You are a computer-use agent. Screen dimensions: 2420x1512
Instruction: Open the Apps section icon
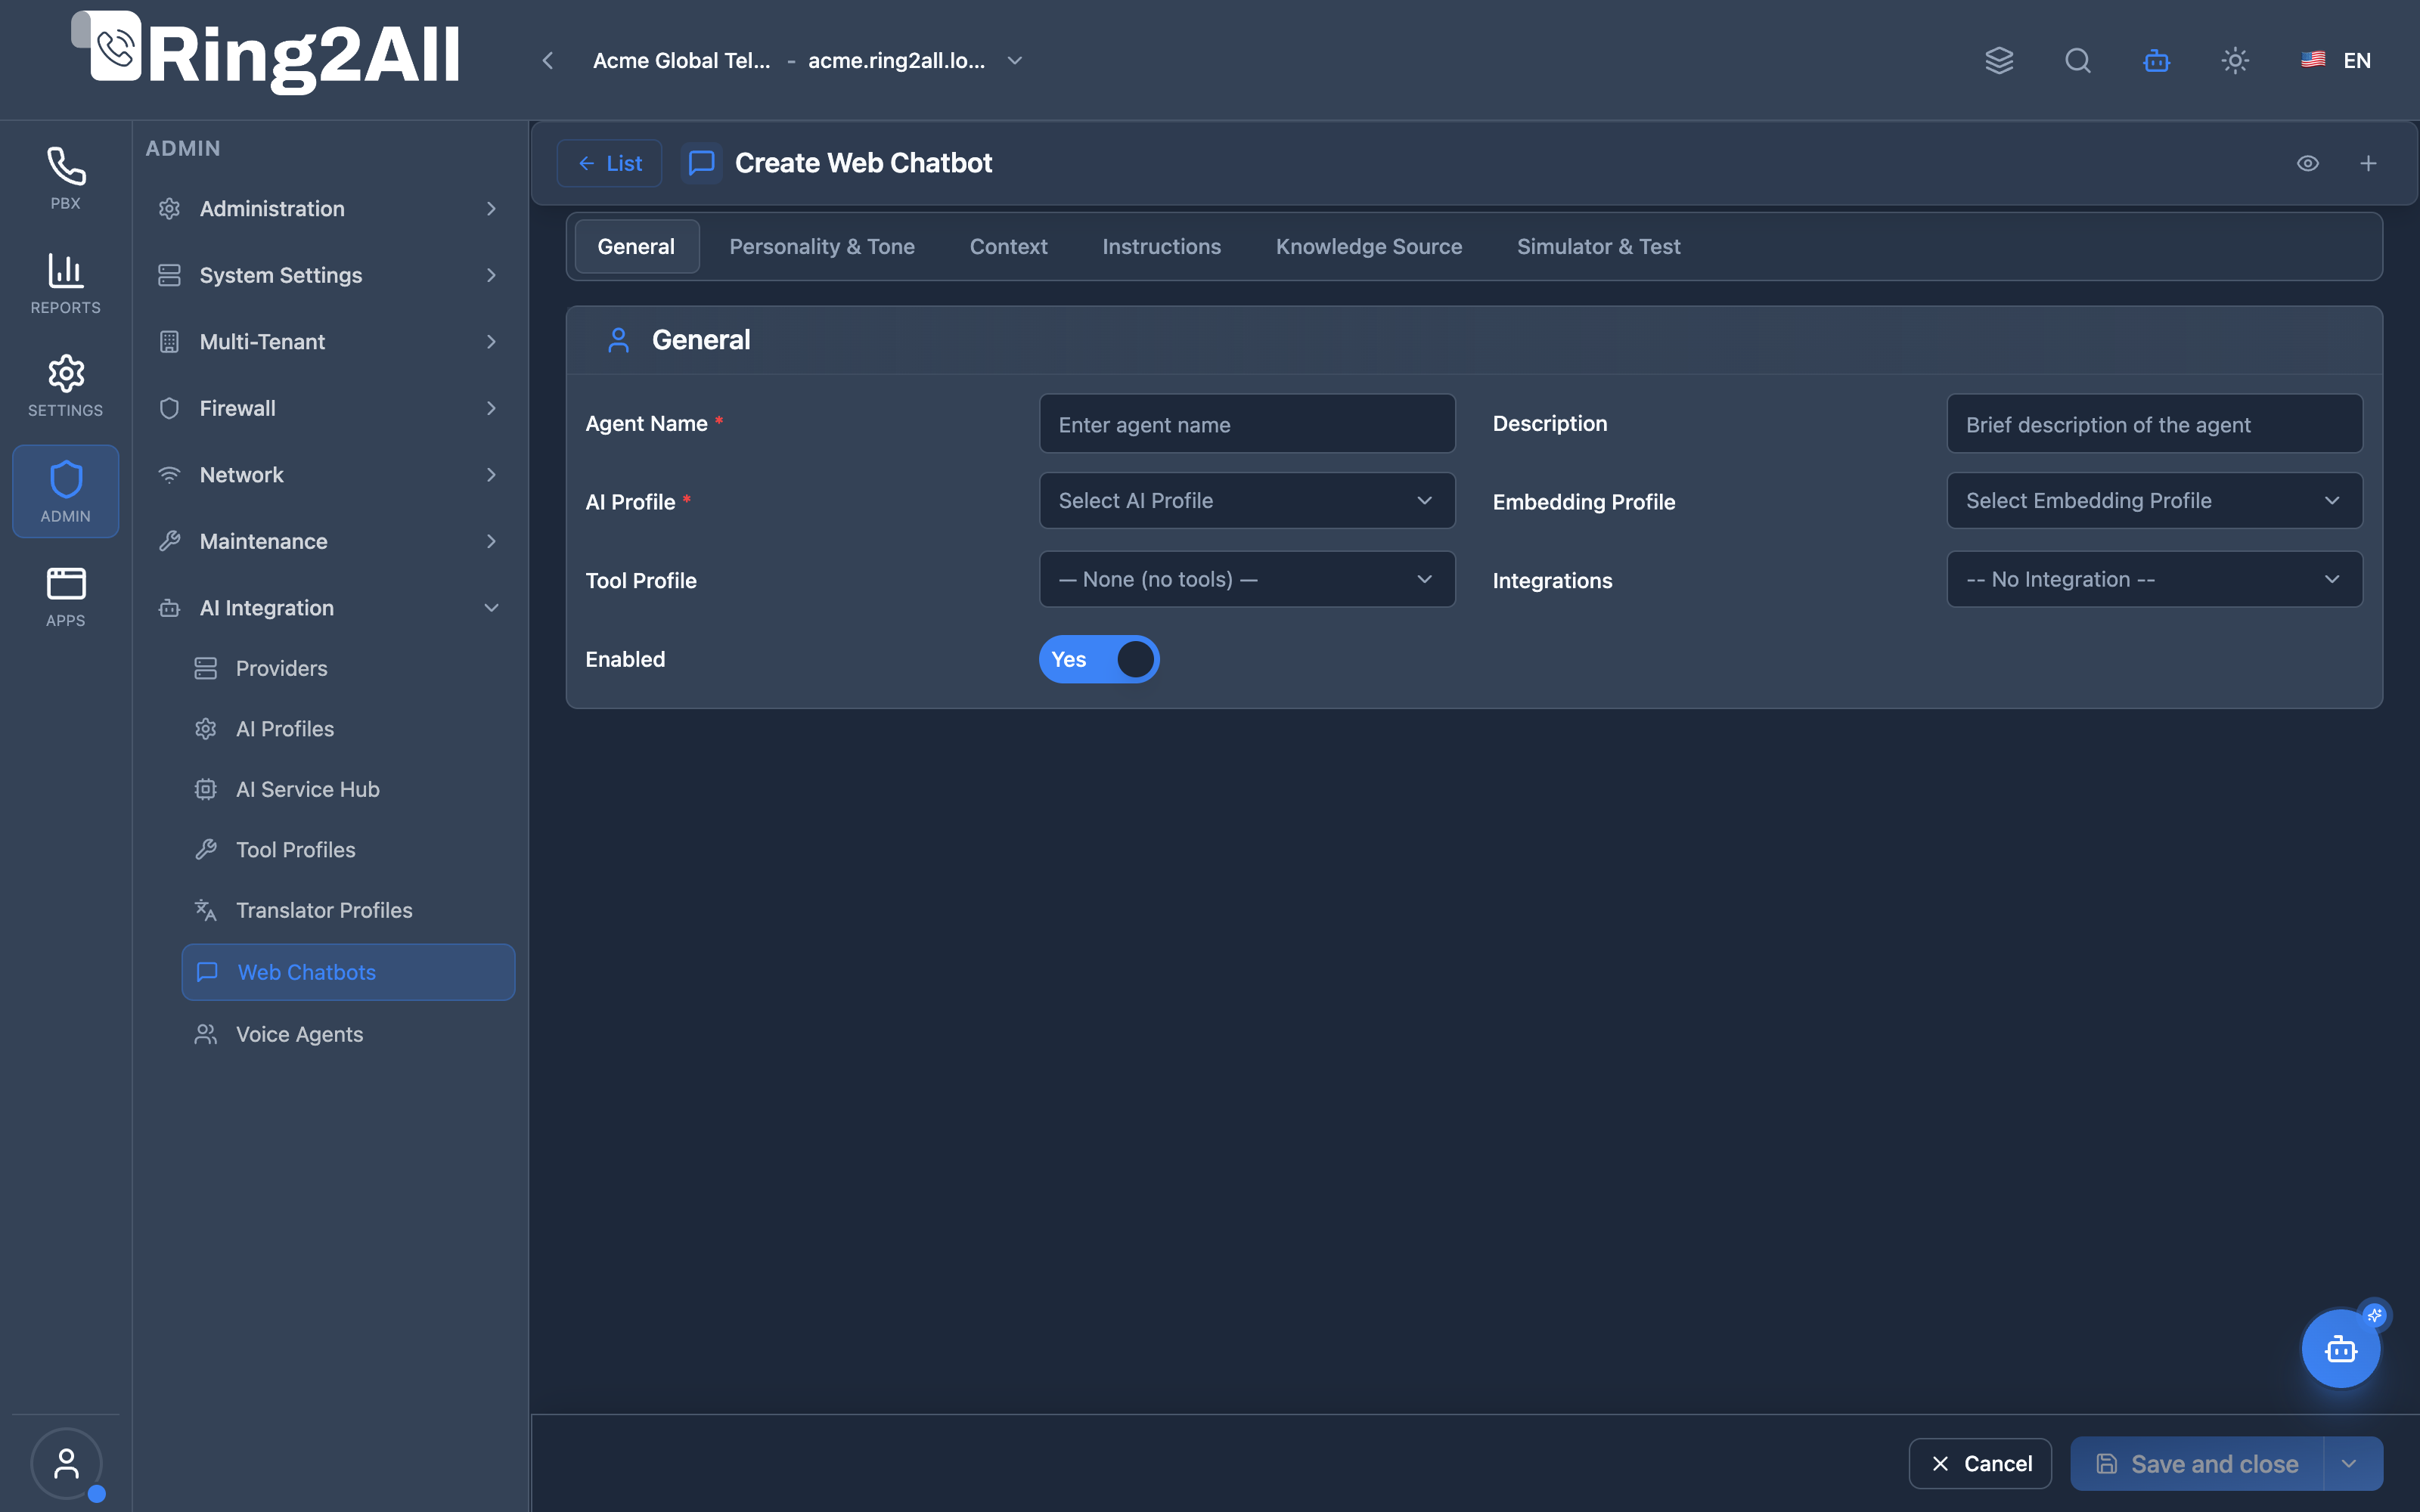[x=65, y=596]
